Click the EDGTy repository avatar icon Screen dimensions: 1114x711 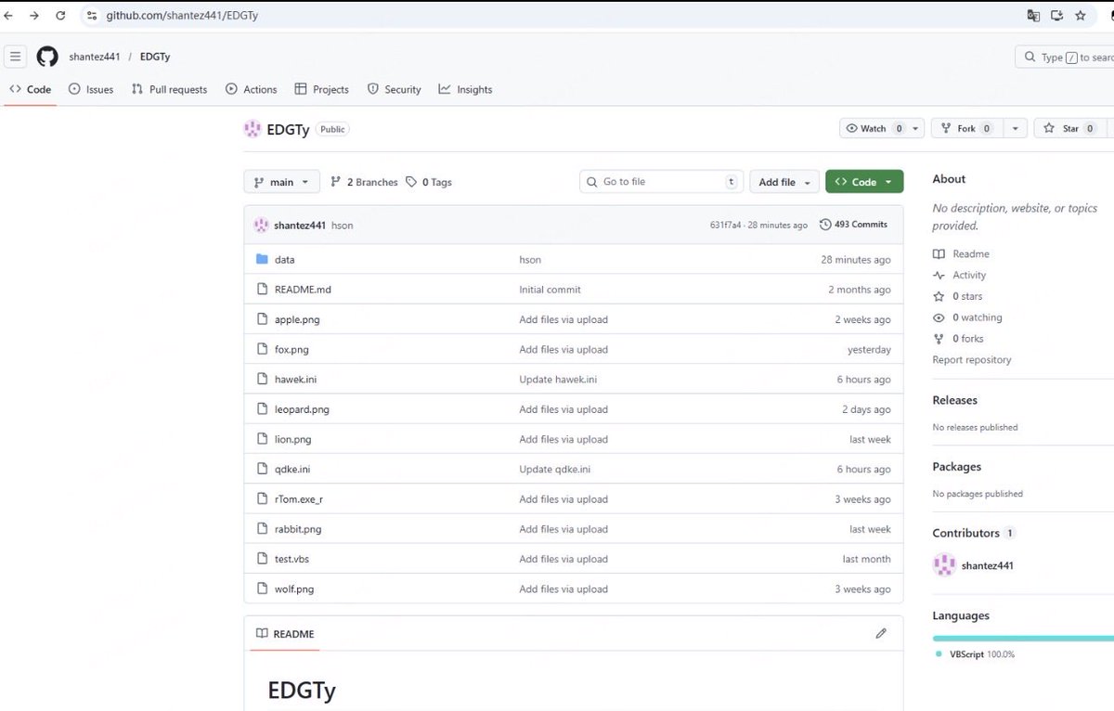pyautogui.click(x=252, y=129)
